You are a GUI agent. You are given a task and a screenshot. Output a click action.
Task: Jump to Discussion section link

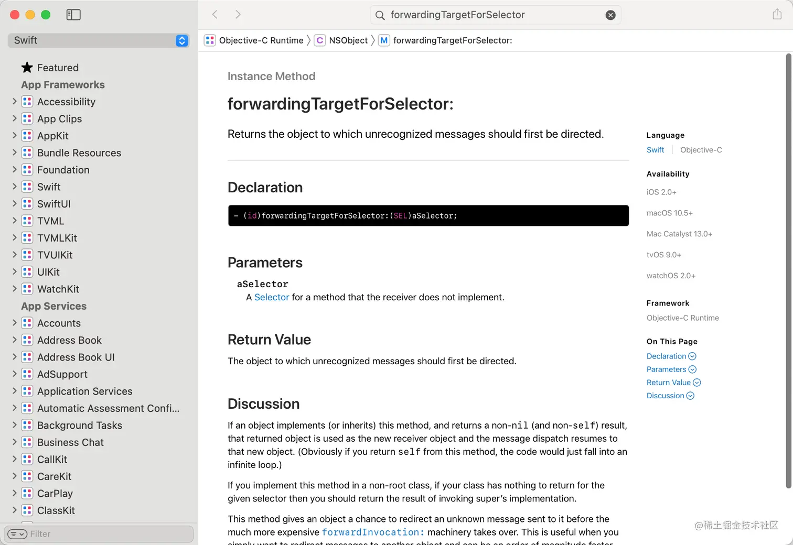click(x=665, y=396)
